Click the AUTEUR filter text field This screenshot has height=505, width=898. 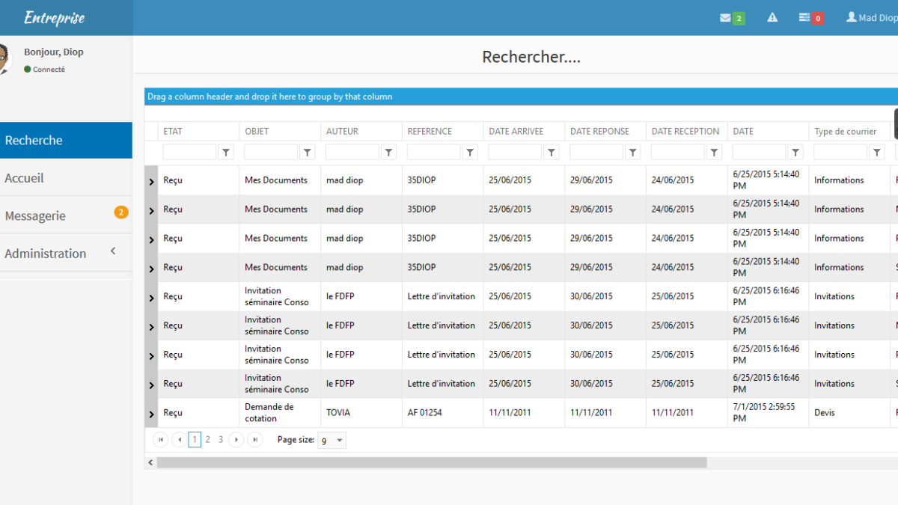coord(352,153)
